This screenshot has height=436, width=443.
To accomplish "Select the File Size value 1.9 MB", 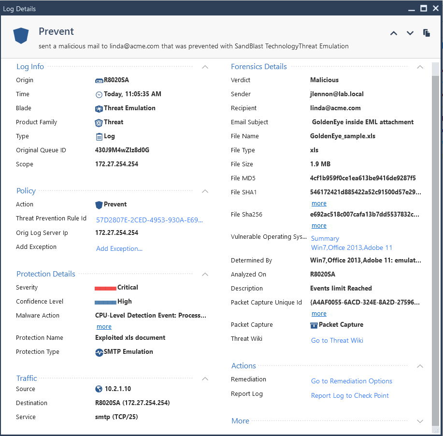I will [x=320, y=164].
